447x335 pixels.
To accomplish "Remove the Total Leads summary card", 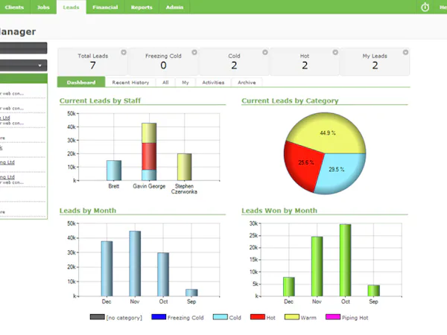I will [x=124, y=52].
